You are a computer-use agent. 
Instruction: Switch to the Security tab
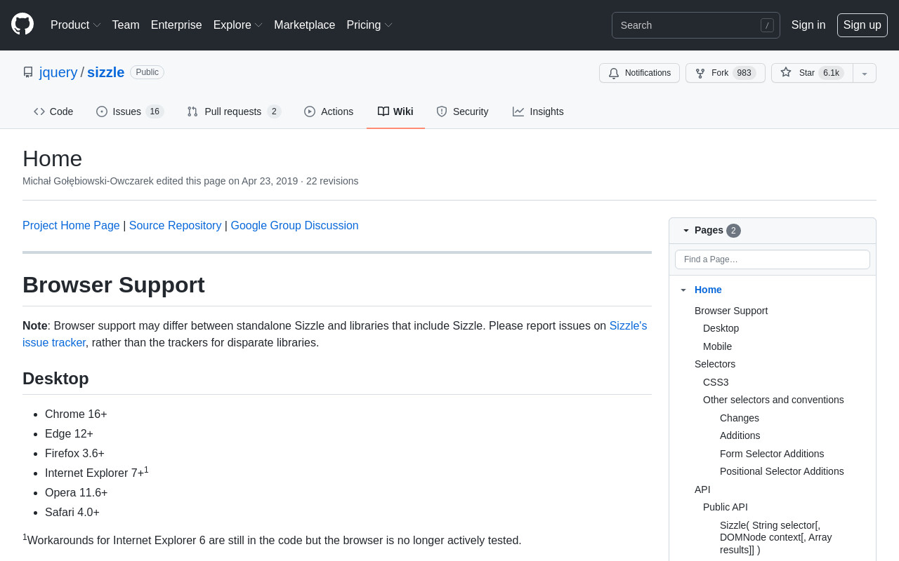click(x=462, y=111)
